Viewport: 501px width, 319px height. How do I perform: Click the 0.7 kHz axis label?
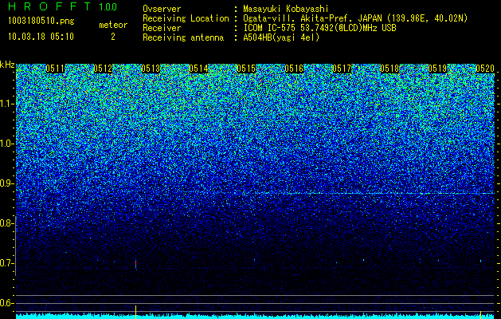(x=7, y=263)
